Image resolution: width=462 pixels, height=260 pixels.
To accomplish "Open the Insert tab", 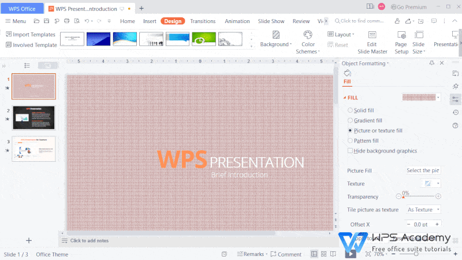I will 150,21.
